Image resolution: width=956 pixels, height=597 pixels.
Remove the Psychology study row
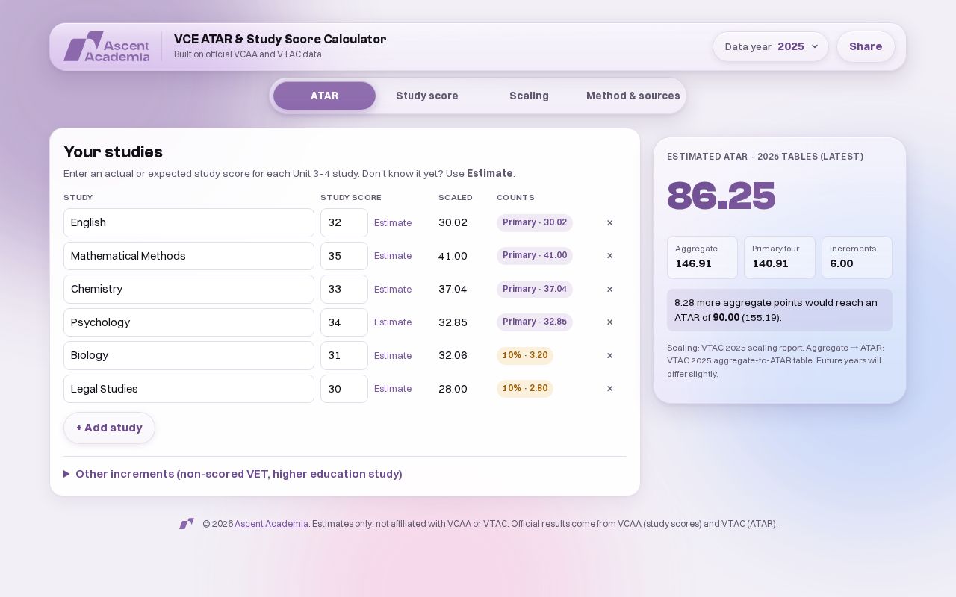pyautogui.click(x=609, y=322)
